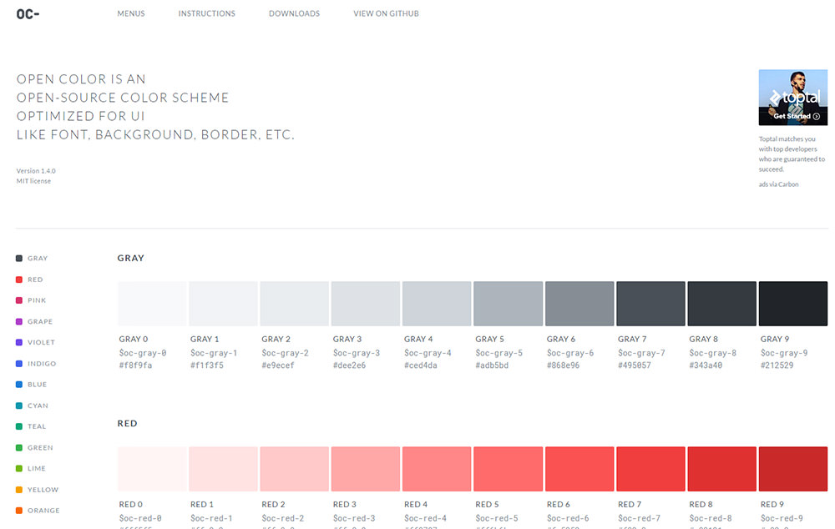835x529 pixels.
Task: Select the Gray 2 color swatch
Action: pos(295,304)
